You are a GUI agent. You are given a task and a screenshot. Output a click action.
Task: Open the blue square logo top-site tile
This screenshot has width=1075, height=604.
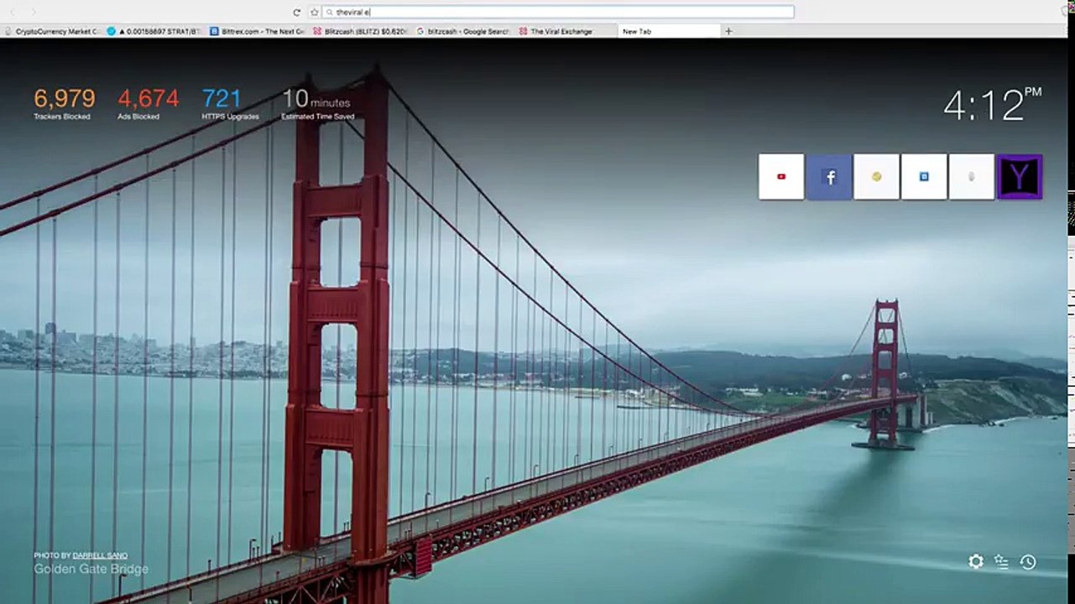coord(924,176)
